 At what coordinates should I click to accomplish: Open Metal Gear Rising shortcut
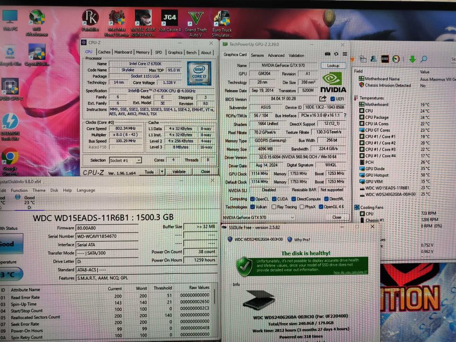143,23
